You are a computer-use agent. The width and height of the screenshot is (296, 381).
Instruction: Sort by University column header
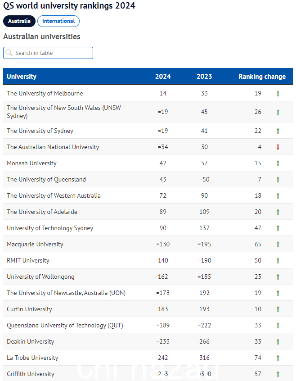pos(22,77)
